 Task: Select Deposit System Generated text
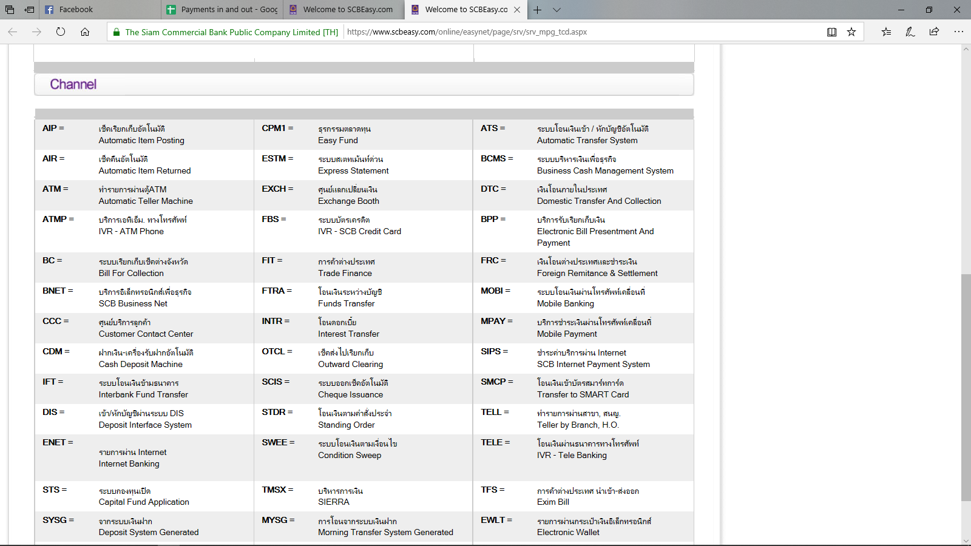pos(149,532)
